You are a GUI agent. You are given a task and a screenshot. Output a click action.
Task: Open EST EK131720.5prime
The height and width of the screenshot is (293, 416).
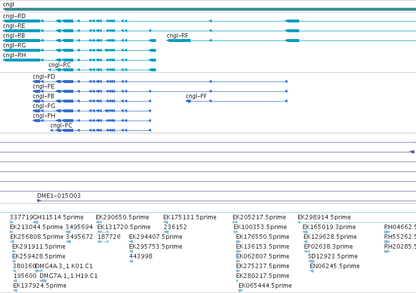(x=124, y=227)
